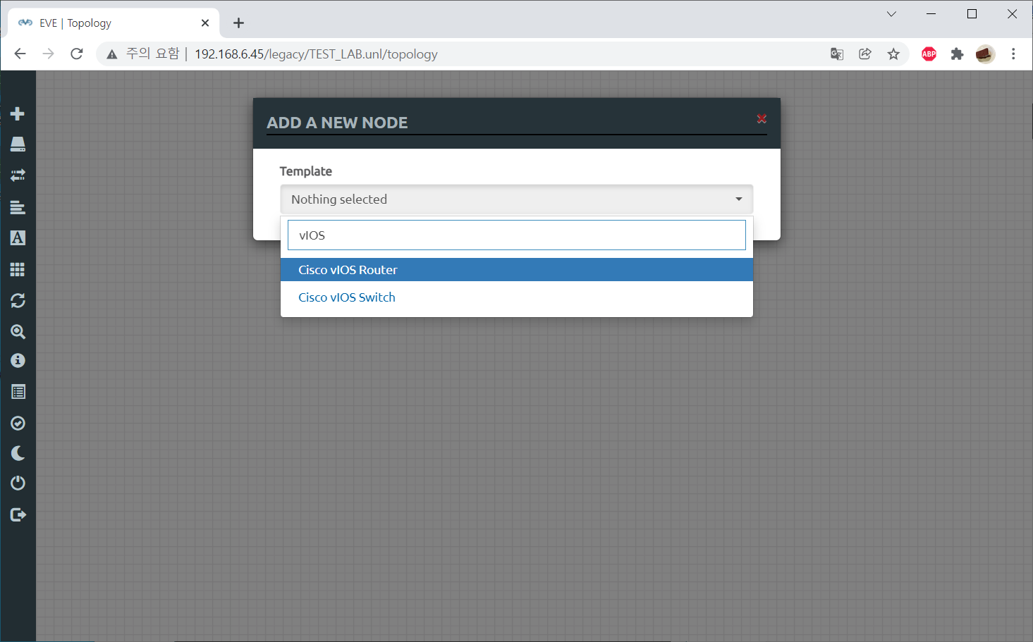Click the browser back arrow

click(20, 54)
